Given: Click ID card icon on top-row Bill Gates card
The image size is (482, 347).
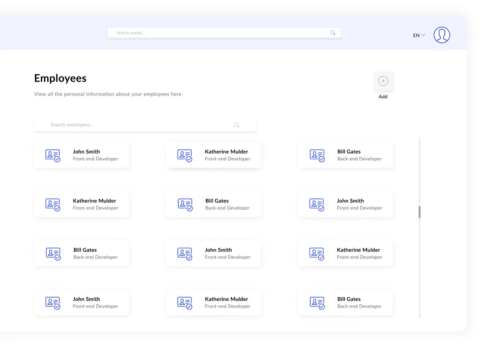Looking at the screenshot, I should (317, 155).
